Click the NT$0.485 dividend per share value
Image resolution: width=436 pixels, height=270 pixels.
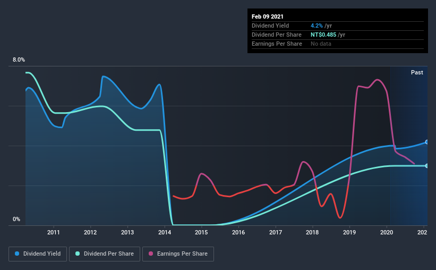[323, 35]
